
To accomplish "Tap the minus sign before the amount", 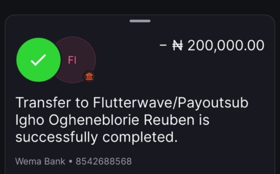I will pos(163,45).
